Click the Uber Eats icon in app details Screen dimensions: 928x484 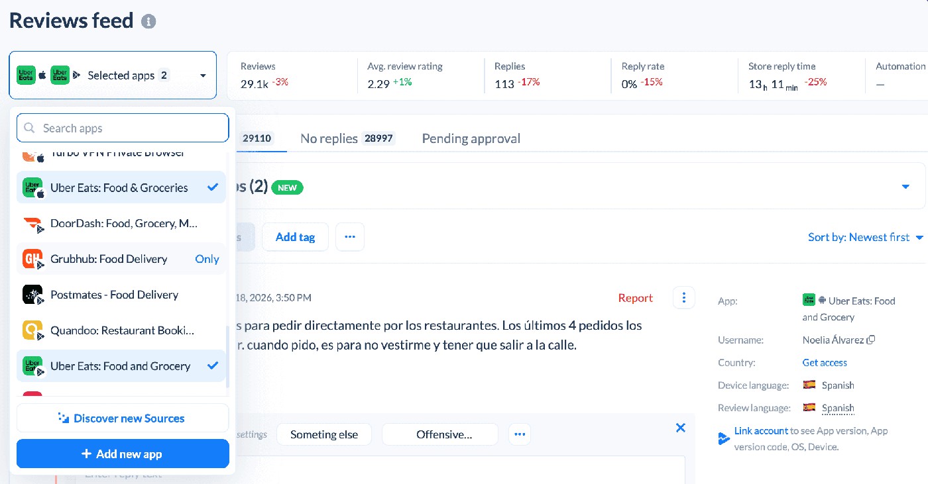pos(808,300)
